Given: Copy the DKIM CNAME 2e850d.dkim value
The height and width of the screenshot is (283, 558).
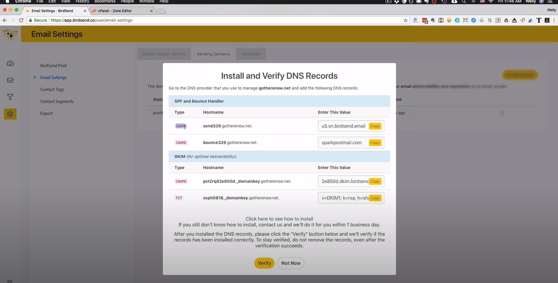Looking at the screenshot, I should click(x=375, y=181).
